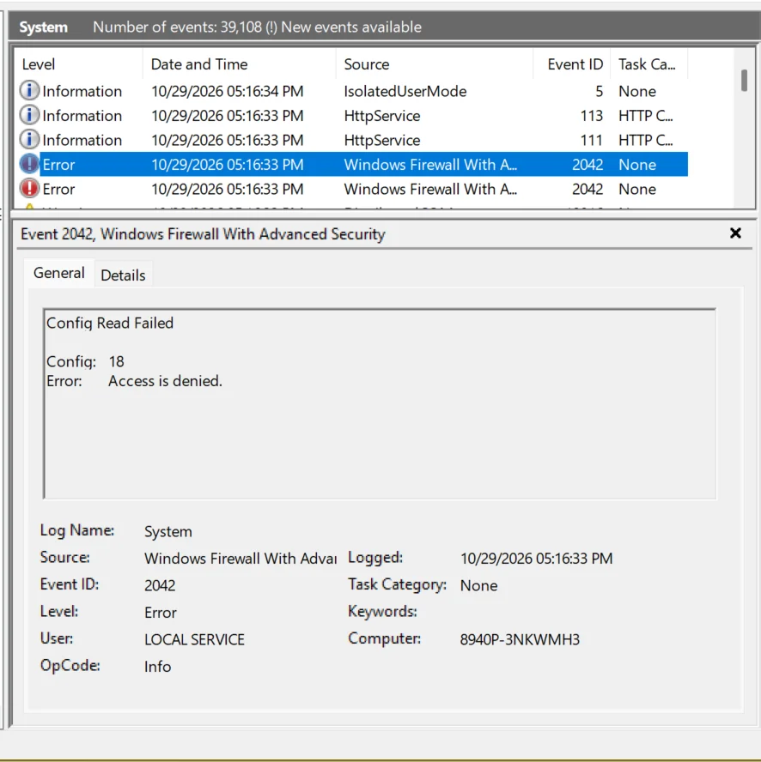Select the IsolatedUserMode source cell

click(405, 91)
